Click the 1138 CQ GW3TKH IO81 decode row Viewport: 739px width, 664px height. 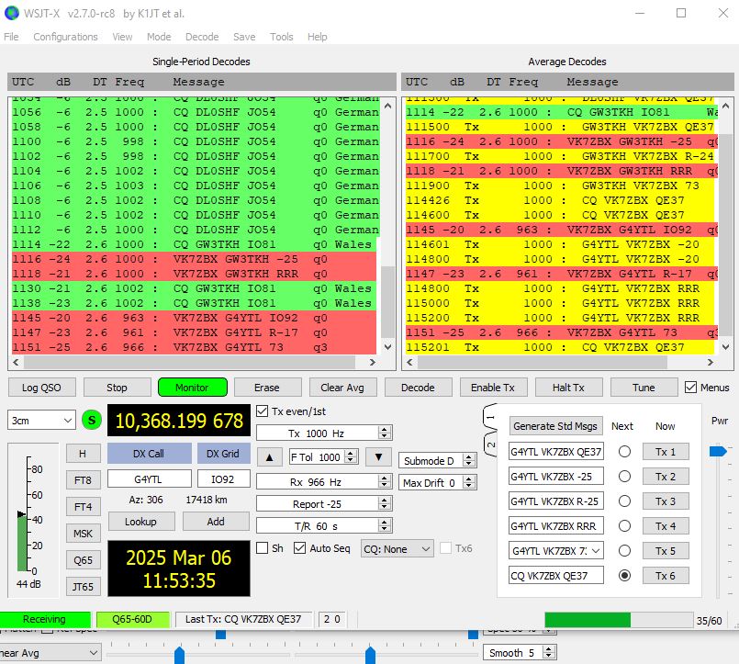tap(195, 303)
